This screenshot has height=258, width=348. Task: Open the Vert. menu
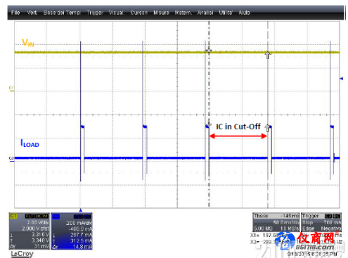(x=32, y=13)
